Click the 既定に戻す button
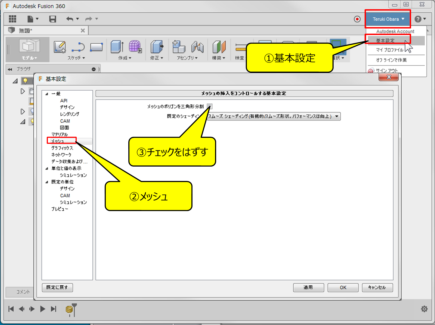The width and height of the screenshot is (435, 325). (x=57, y=288)
